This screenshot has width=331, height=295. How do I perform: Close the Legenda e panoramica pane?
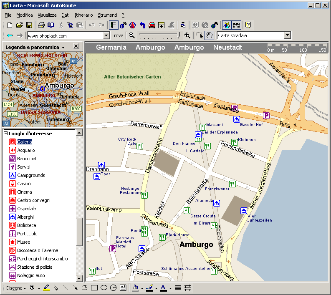pyautogui.click(x=76, y=46)
